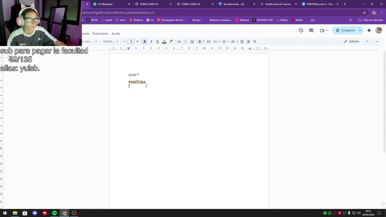Insert a numbered list
This screenshot has height=217, width=386.
(x=233, y=42)
